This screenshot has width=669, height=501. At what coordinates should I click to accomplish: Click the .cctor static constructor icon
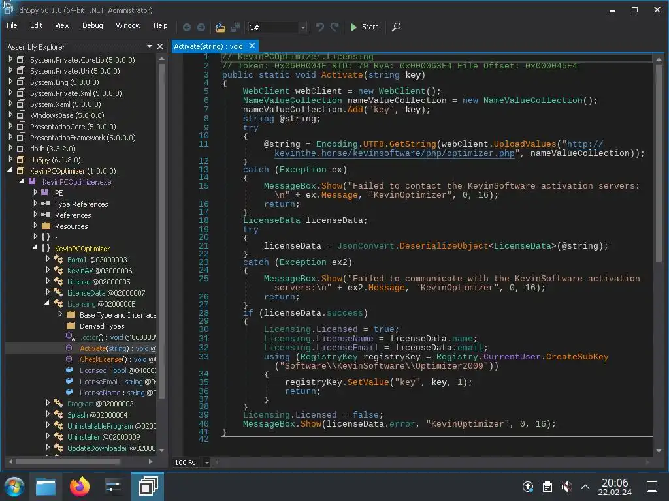(70, 337)
